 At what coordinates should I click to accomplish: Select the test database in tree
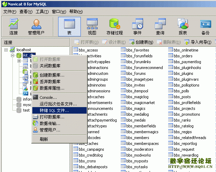coord(26,110)
